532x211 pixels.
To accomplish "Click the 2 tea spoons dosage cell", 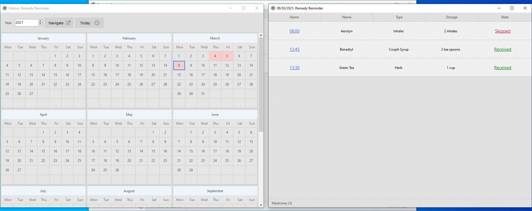I will (451, 49).
